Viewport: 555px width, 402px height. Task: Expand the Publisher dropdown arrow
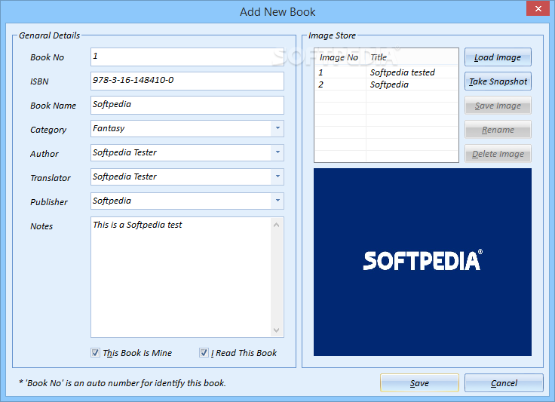click(x=277, y=201)
